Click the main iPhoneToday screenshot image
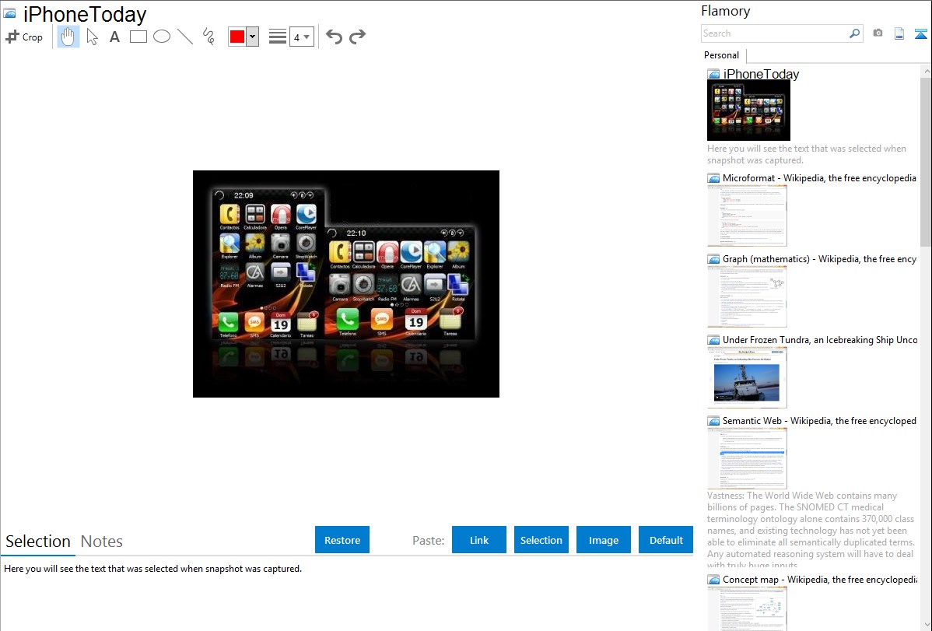Image resolution: width=932 pixels, height=631 pixels. coord(346,284)
